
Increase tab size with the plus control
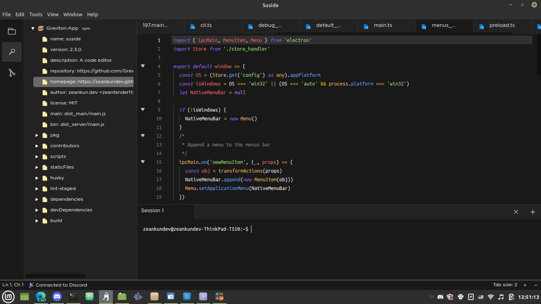pyautogui.click(x=524, y=285)
